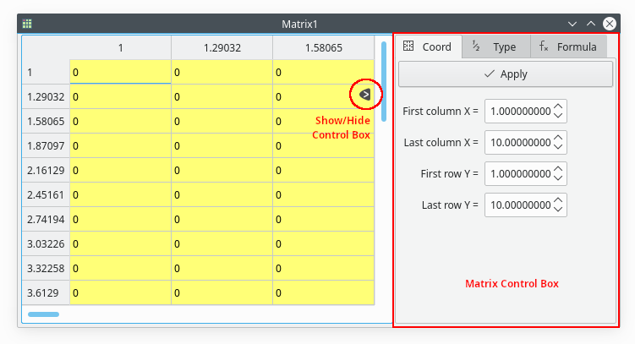Viewport: 635px width, 344px height.
Task: Click the horizontal scrollbar of the matrix
Action: [44, 314]
